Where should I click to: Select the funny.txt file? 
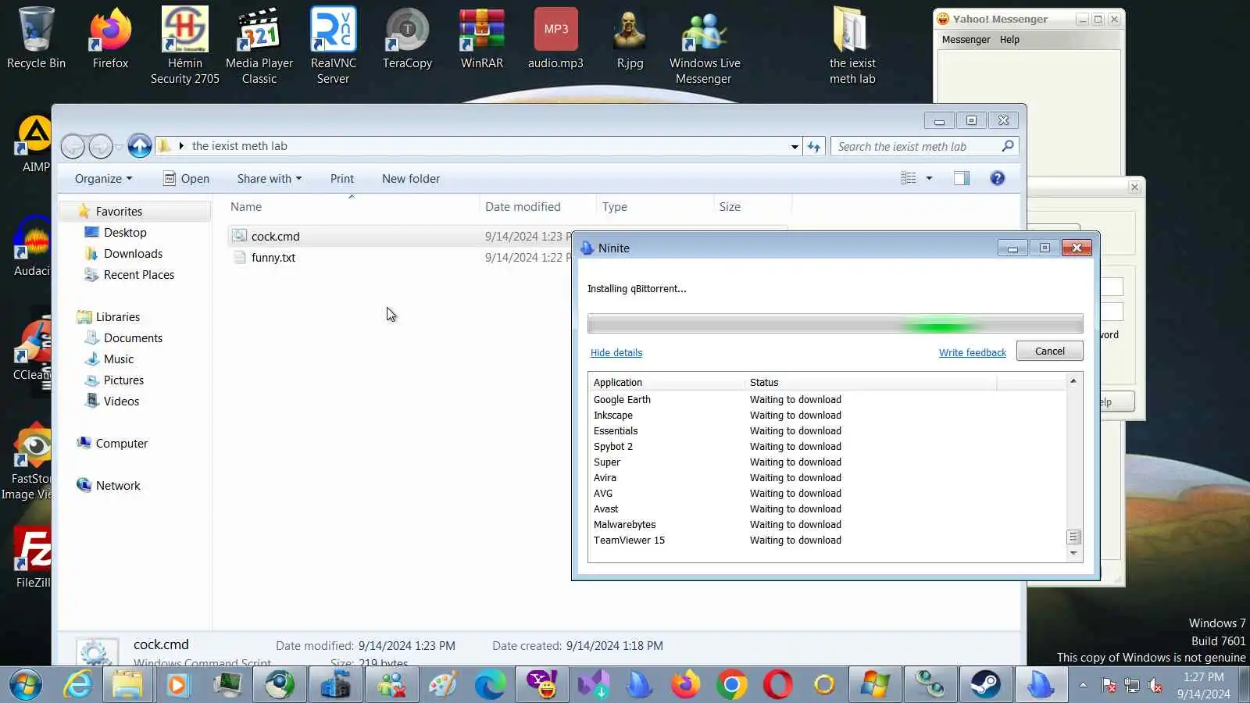273,257
